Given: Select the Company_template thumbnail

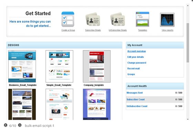Looking at the screenshot, I should [x=96, y=66].
